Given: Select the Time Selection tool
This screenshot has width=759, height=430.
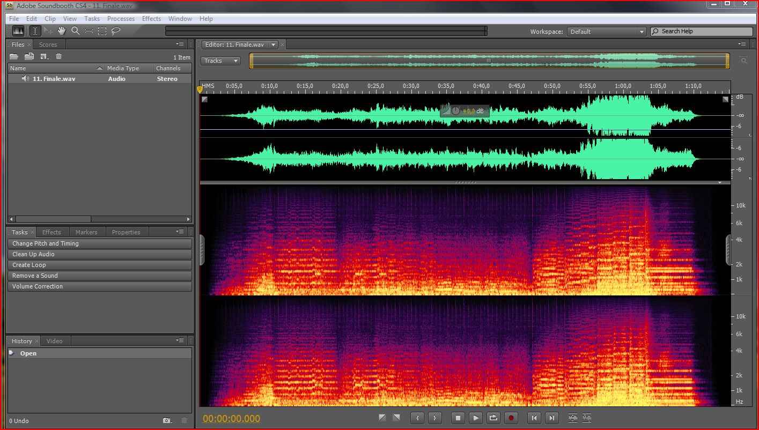Looking at the screenshot, I should [x=35, y=31].
